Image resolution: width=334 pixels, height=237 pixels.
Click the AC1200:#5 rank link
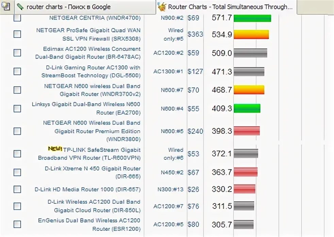point(168,224)
